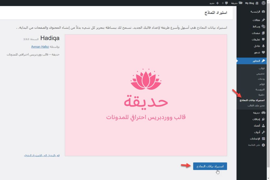Open تعليقات comments menu
This screenshot has width=270, height=180.
coord(256,39)
